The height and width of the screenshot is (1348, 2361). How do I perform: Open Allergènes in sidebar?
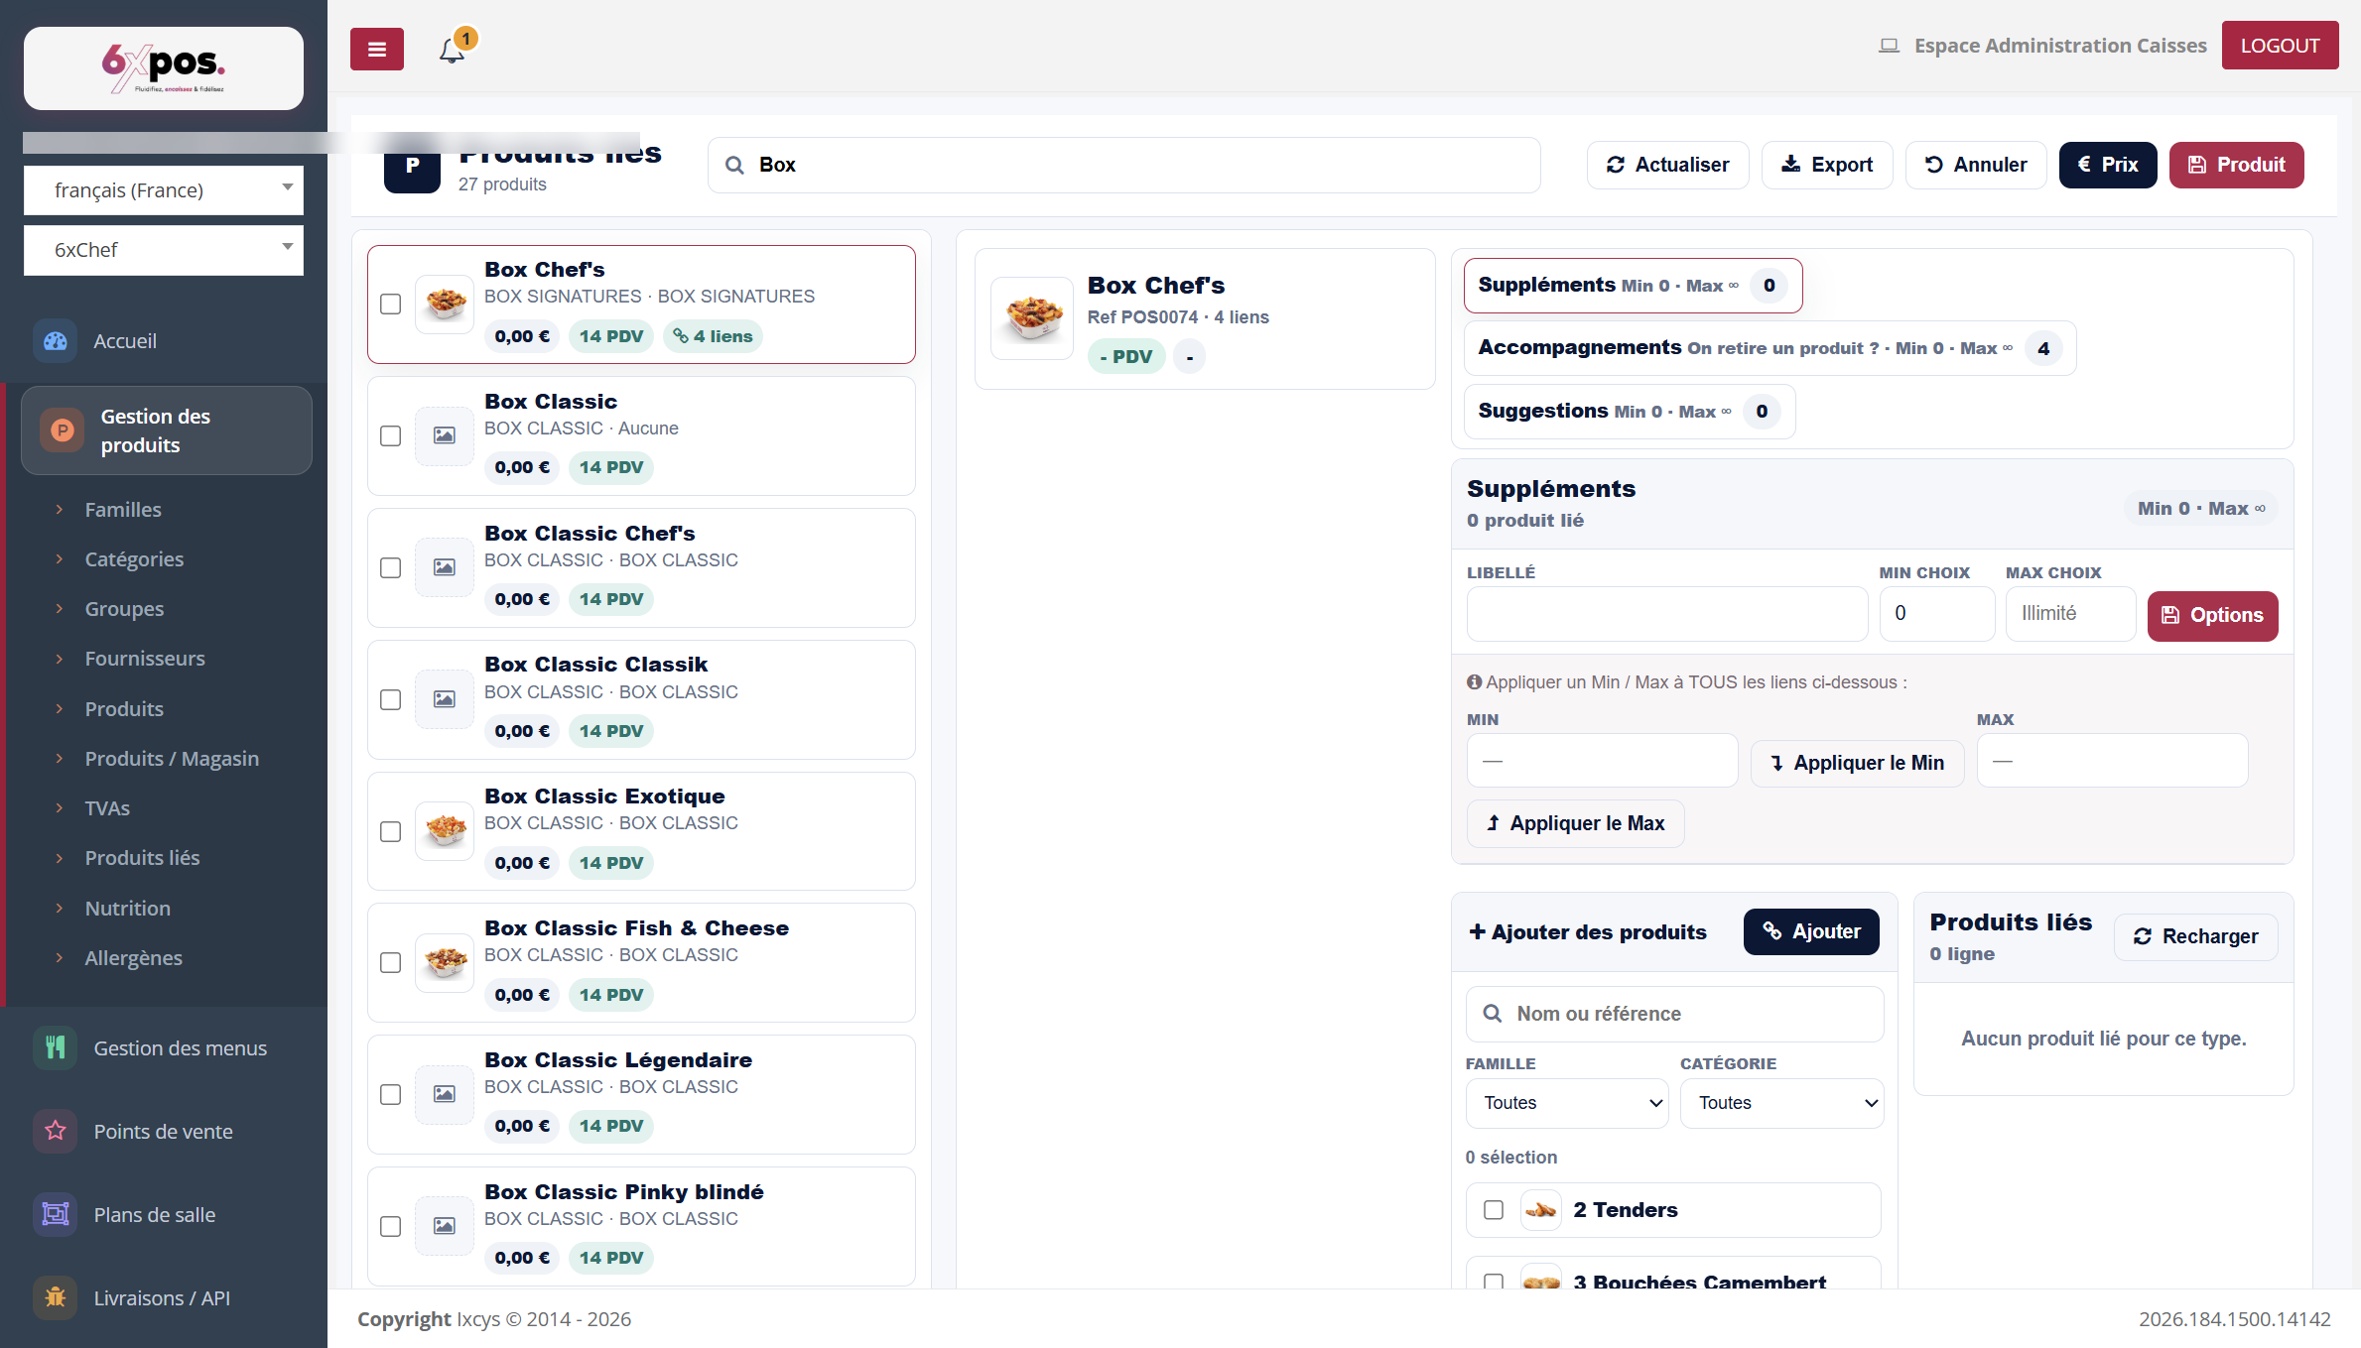134,957
